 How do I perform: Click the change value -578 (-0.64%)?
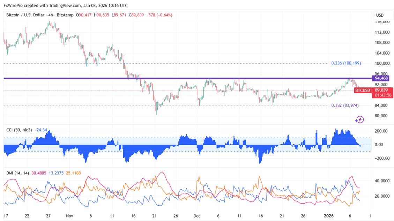pos(159,15)
